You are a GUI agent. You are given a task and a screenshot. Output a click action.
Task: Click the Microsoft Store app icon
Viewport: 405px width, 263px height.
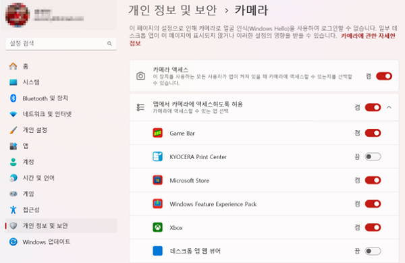[157, 180]
